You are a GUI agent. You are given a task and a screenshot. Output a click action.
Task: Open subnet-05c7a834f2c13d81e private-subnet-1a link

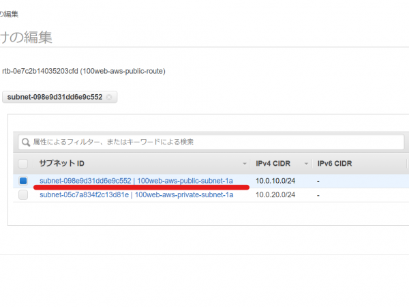click(x=136, y=194)
